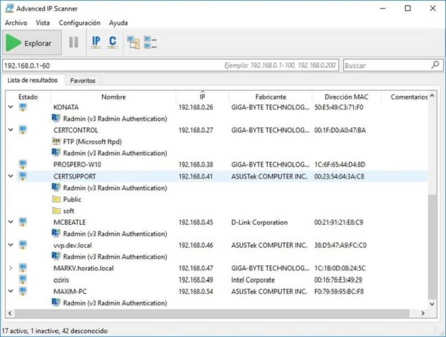
Task: Click the horizontal scrollbar right arrow
Action: 423,313
